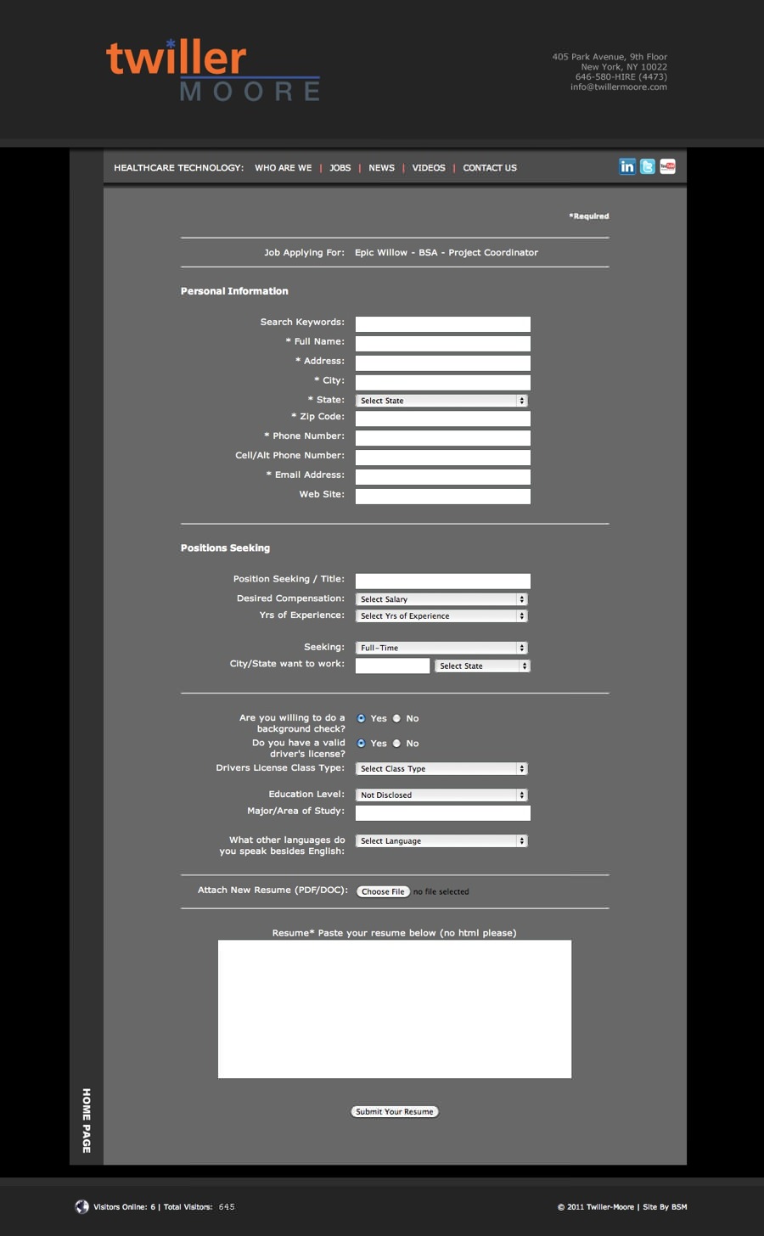The height and width of the screenshot is (1236, 764).
Task: Open the Select Language dropdown
Action: 441,841
